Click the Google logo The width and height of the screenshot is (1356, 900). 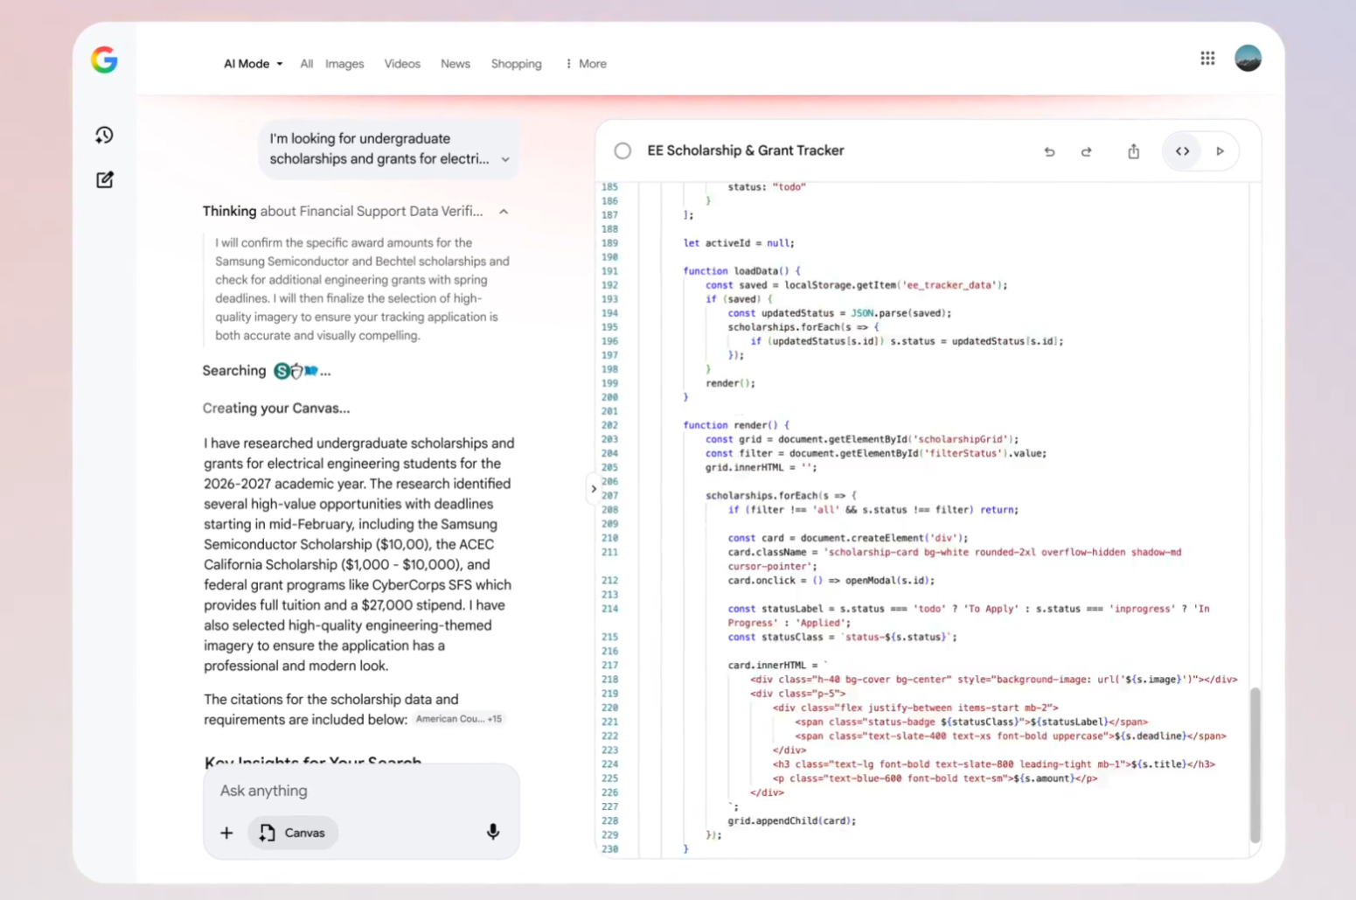click(104, 59)
